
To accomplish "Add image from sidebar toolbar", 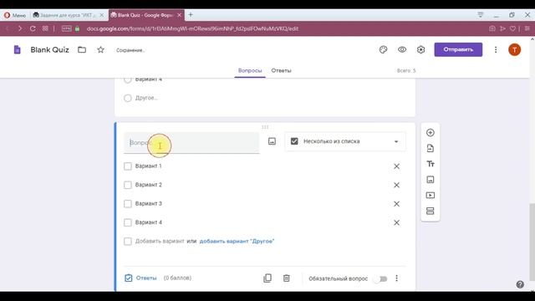I will 431,180.
